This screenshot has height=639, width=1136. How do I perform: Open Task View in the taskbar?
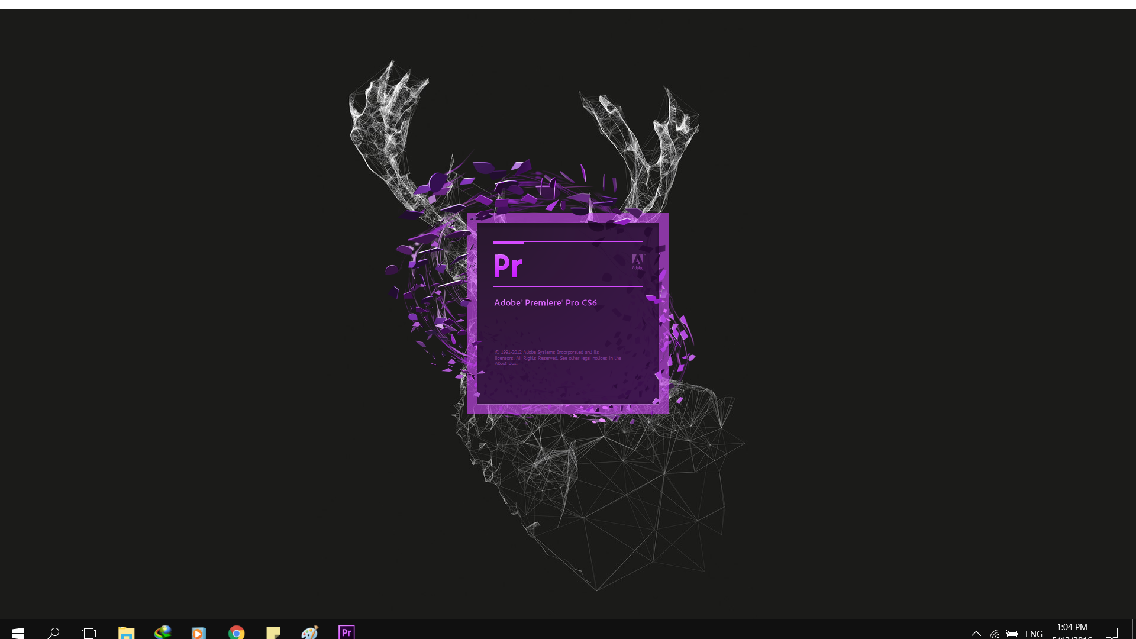[x=89, y=632]
